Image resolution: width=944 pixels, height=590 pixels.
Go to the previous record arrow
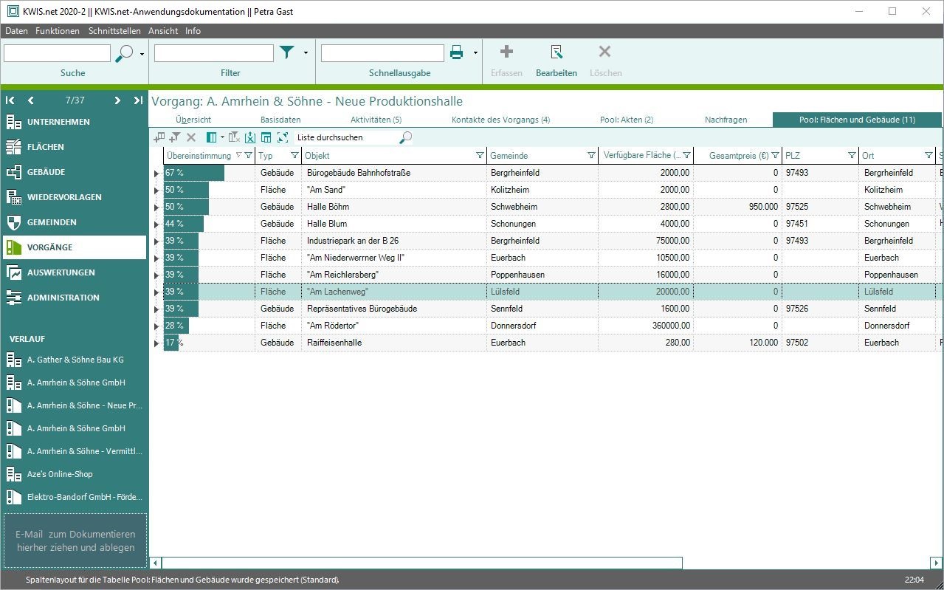point(31,100)
